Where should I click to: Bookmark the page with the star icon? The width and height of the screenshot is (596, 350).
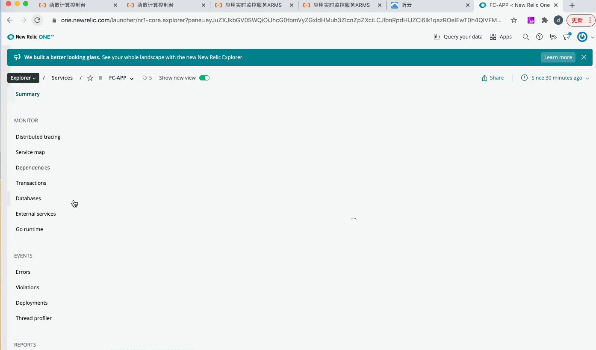[x=514, y=20]
